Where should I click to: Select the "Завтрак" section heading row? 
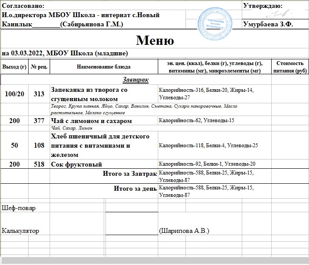click(x=135, y=80)
